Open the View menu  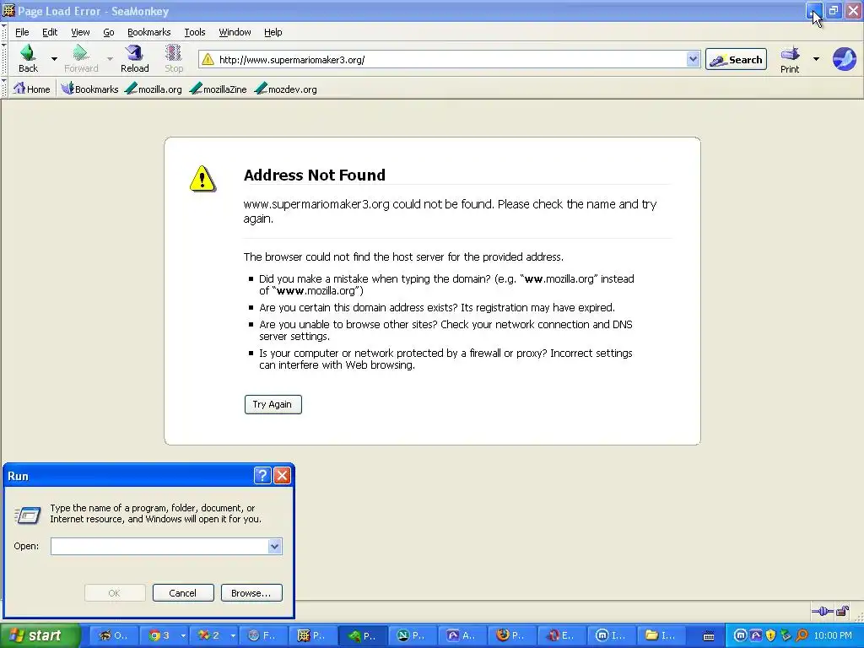pyautogui.click(x=80, y=32)
